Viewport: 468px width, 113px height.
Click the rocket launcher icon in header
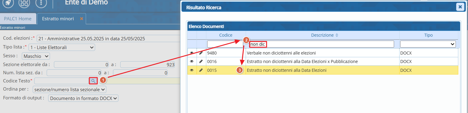pos(8,3)
